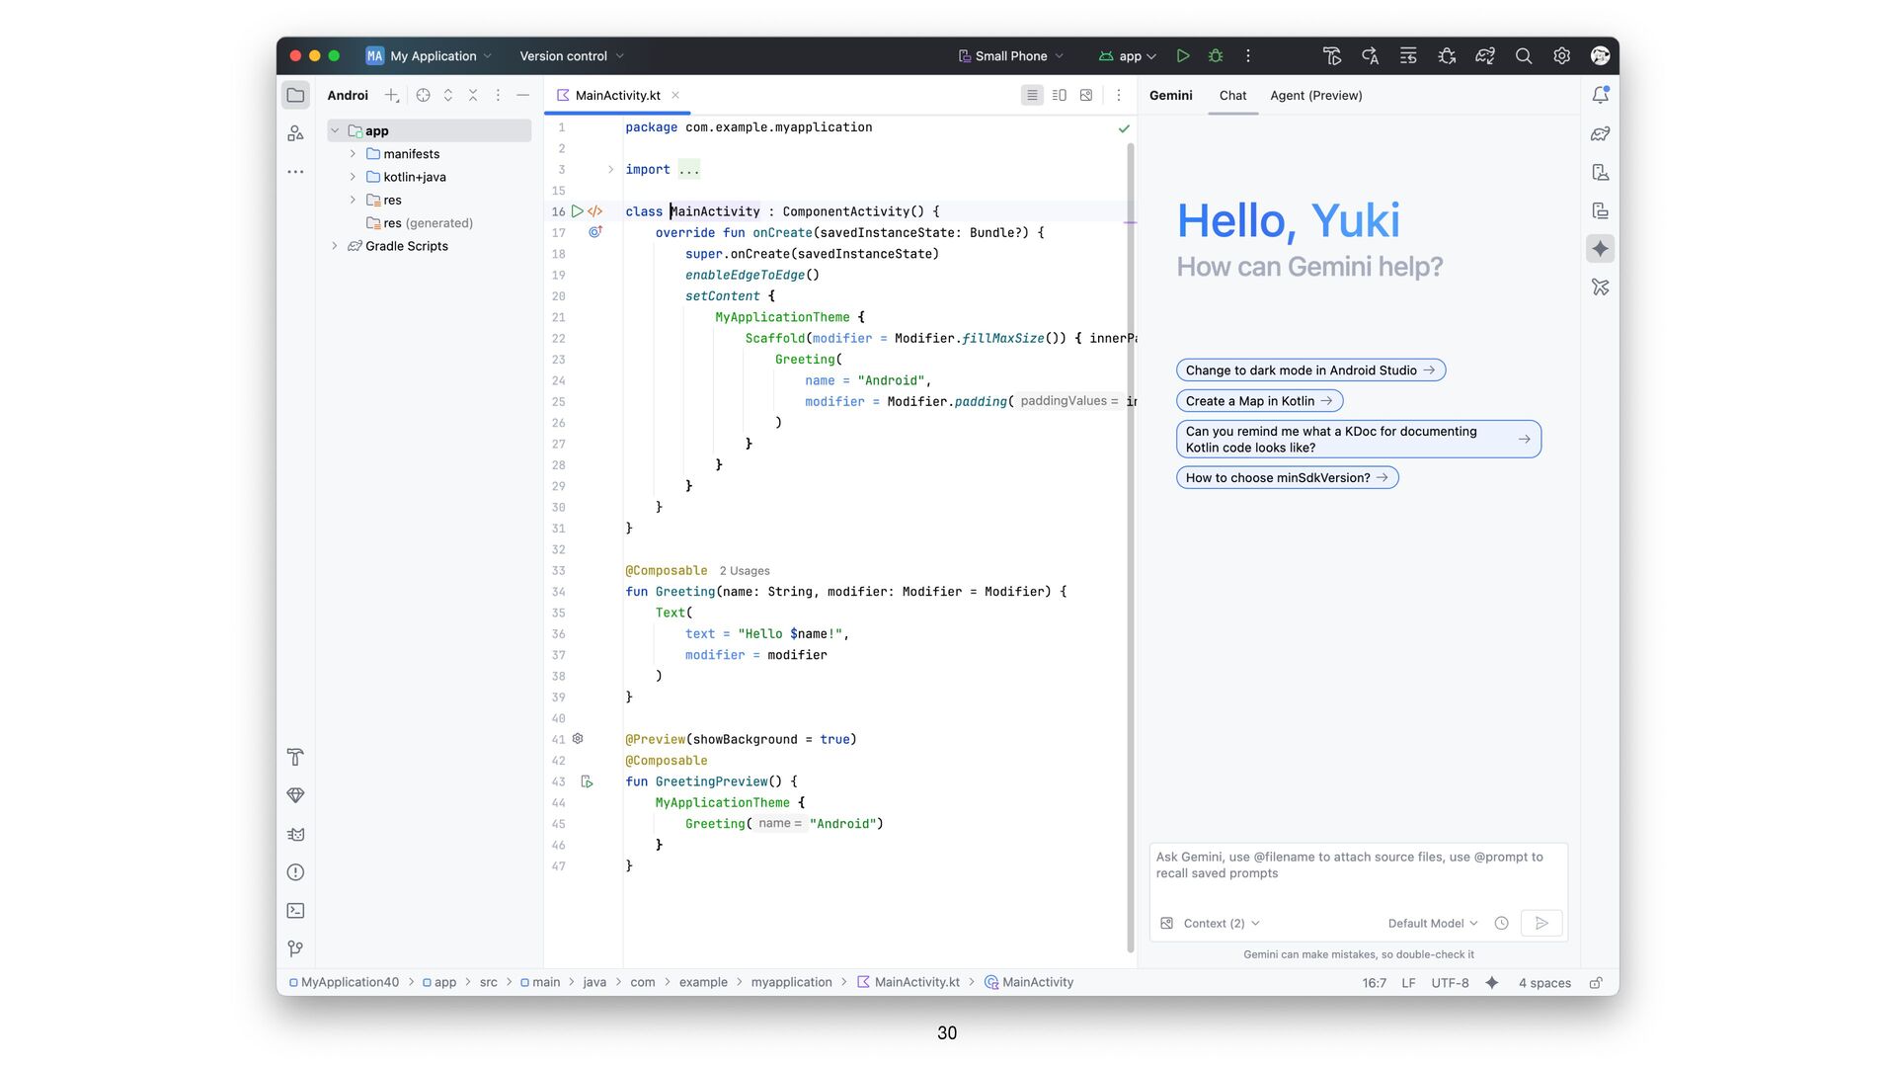
Task: Open the Version control dropdown
Action: pyautogui.click(x=572, y=56)
